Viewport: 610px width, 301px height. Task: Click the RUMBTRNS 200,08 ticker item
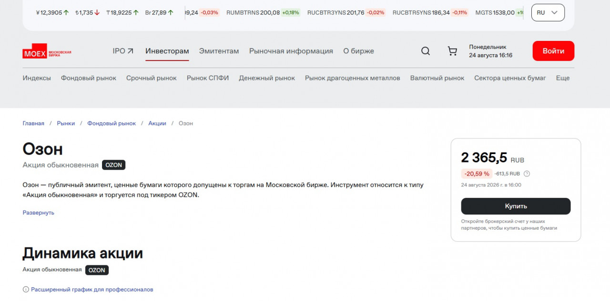(263, 13)
